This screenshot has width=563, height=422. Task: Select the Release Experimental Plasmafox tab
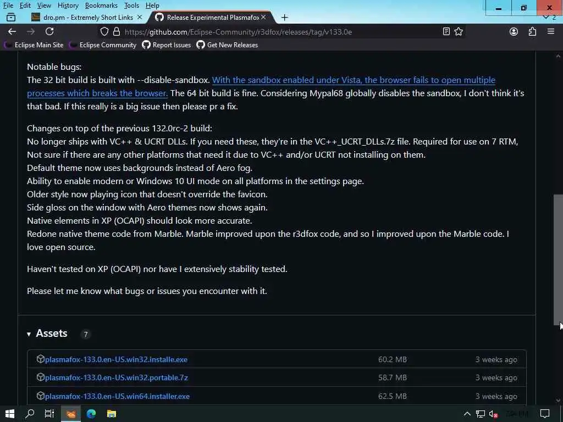(x=212, y=17)
